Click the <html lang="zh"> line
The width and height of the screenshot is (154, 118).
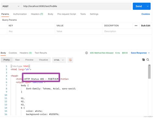point(21,70)
